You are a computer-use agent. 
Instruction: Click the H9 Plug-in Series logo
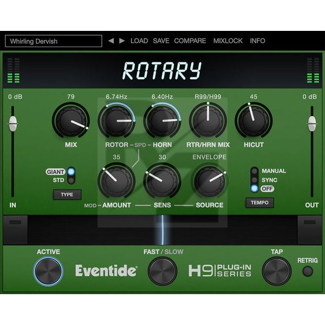(220, 271)
